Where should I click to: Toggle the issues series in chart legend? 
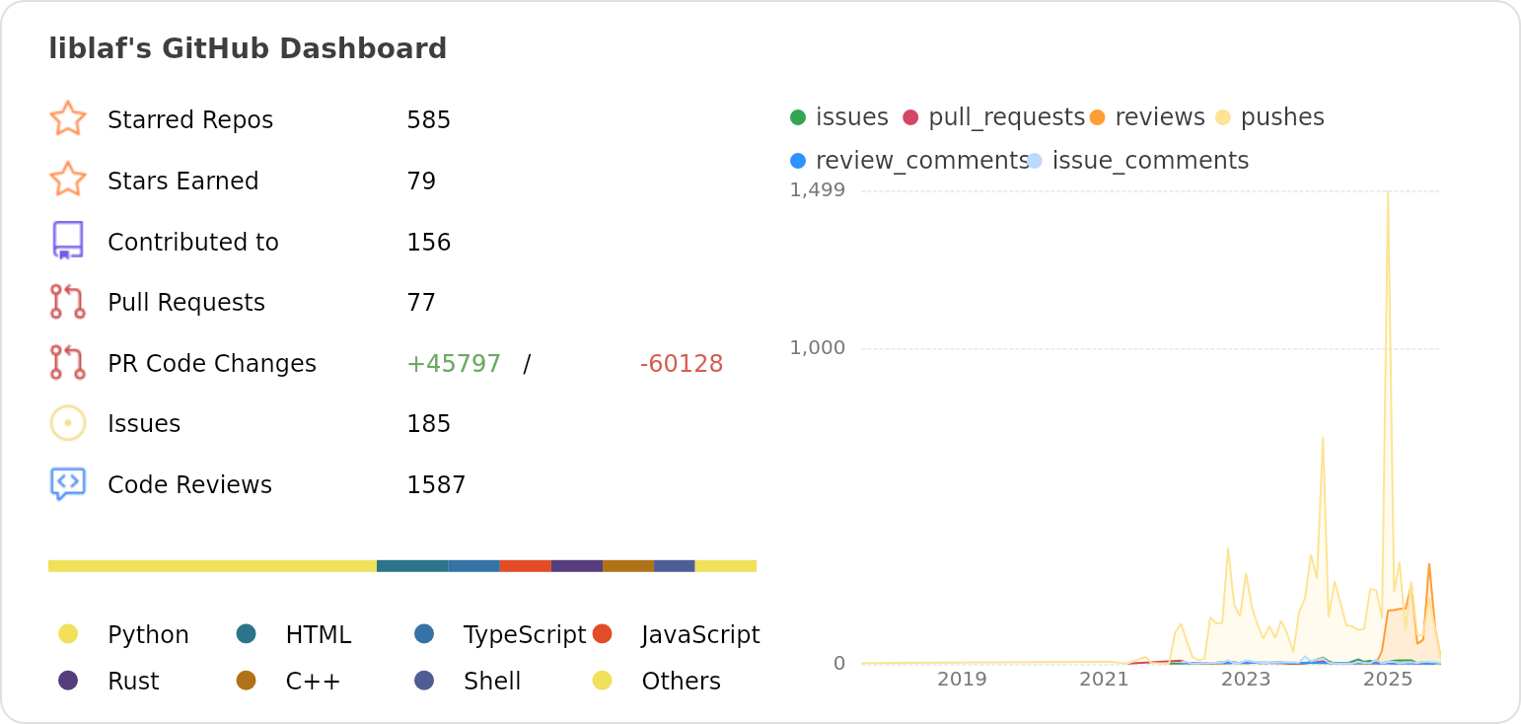839,117
